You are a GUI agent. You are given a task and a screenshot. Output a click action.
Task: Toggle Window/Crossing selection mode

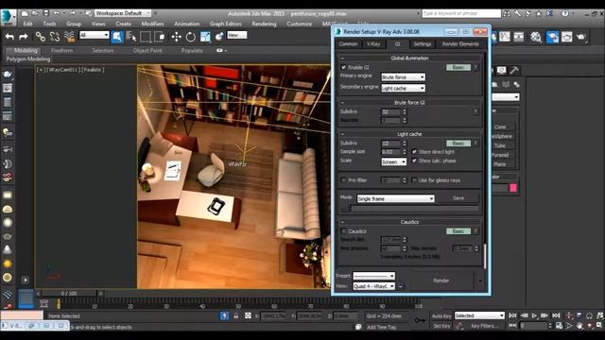160,37
